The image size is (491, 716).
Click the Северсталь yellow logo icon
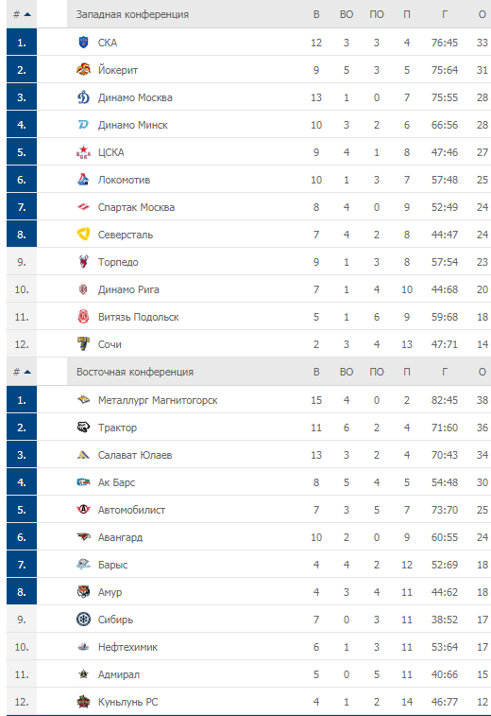pyautogui.click(x=83, y=235)
